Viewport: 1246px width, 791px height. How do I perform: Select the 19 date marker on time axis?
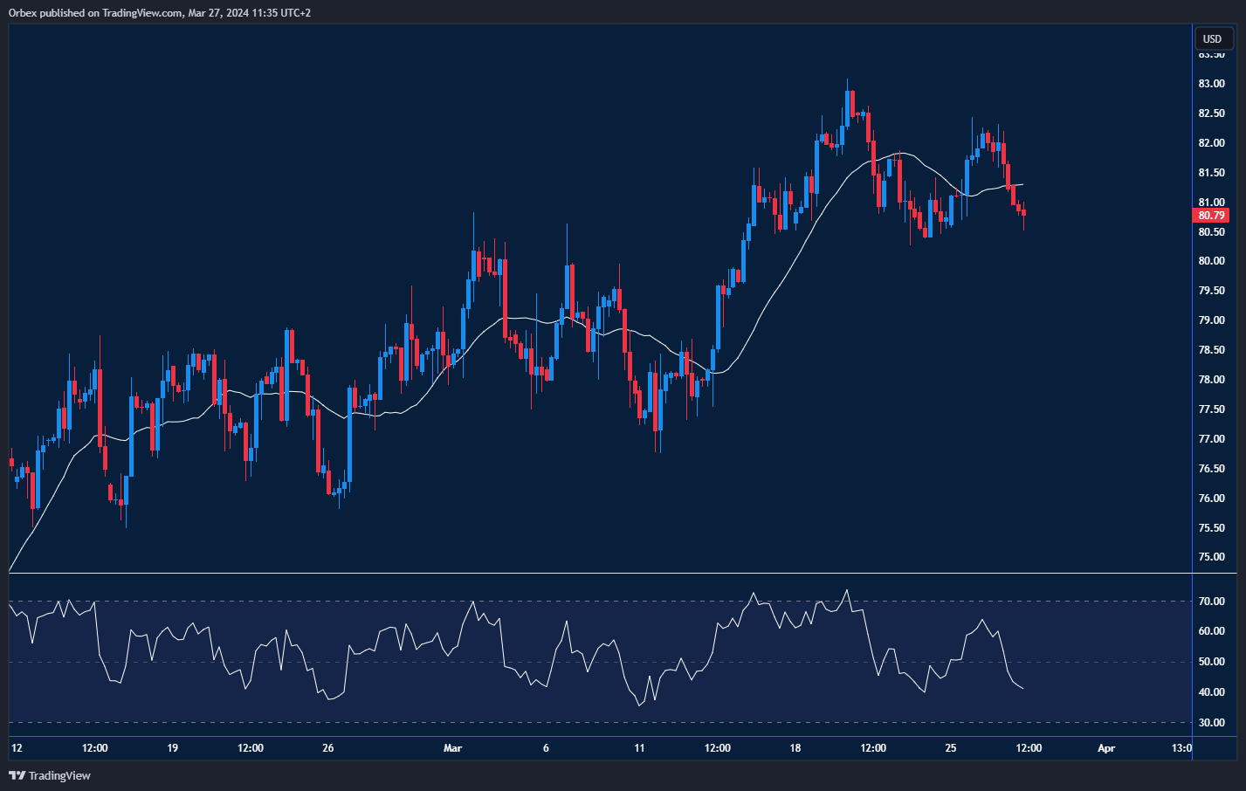(x=172, y=748)
